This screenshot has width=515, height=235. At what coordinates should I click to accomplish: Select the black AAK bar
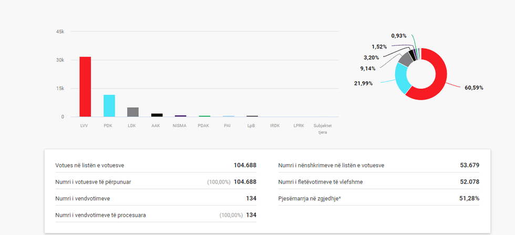pos(157,115)
